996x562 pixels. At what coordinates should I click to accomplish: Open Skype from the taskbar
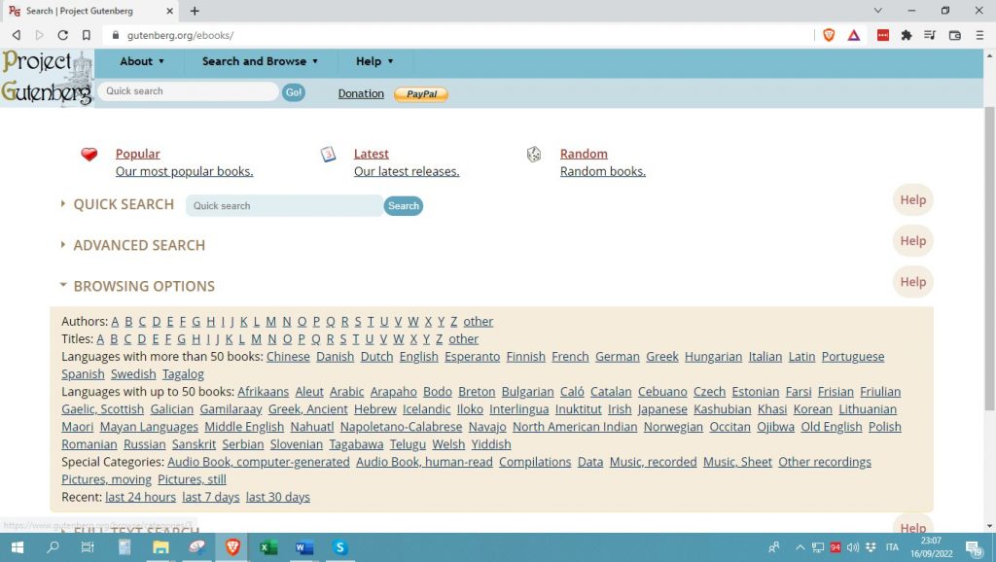point(339,548)
